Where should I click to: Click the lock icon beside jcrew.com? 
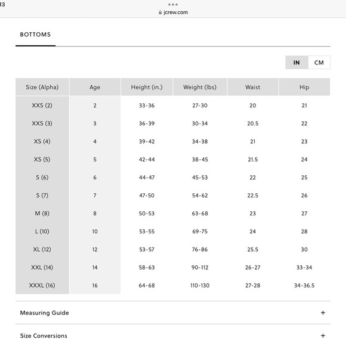click(x=160, y=13)
